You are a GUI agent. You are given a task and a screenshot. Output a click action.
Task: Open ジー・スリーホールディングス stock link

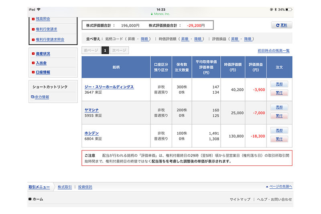109,87
